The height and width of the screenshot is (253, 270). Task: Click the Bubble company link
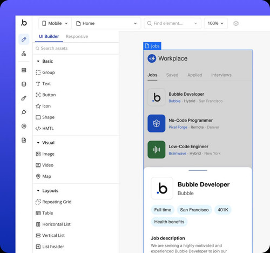click(174, 101)
